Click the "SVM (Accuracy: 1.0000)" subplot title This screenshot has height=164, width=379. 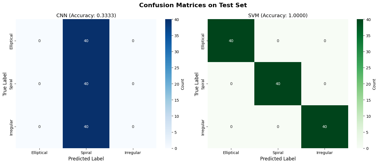[278, 16]
